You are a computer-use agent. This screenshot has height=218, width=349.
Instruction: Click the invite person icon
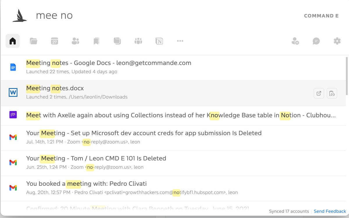coord(295,41)
